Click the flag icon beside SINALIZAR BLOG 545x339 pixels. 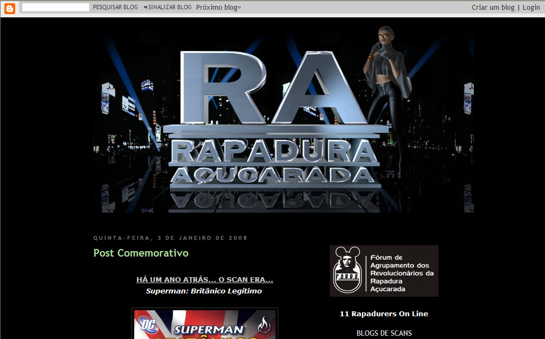(x=145, y=8)
